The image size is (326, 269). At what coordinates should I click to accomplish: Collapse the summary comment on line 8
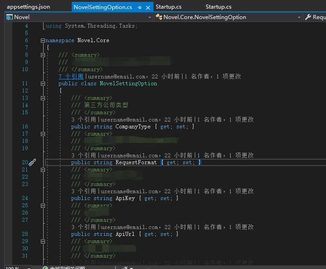[x=43, y=55]
